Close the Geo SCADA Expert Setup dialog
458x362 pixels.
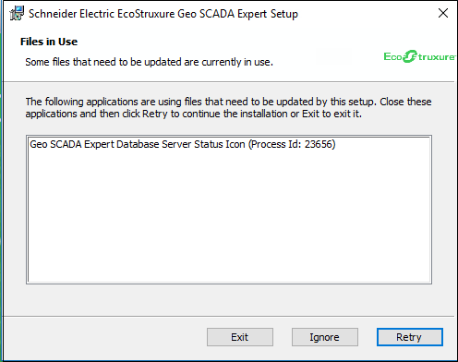click(443, 13)
